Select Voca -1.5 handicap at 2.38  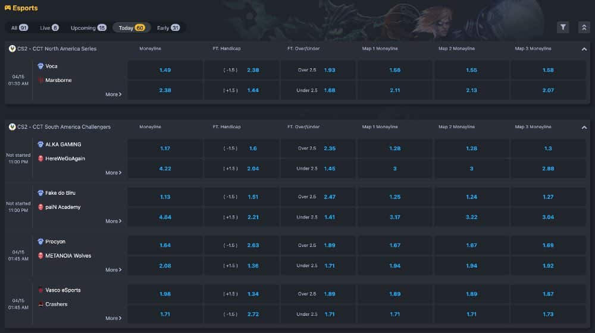pyautogui.click(x=242, y=70)
